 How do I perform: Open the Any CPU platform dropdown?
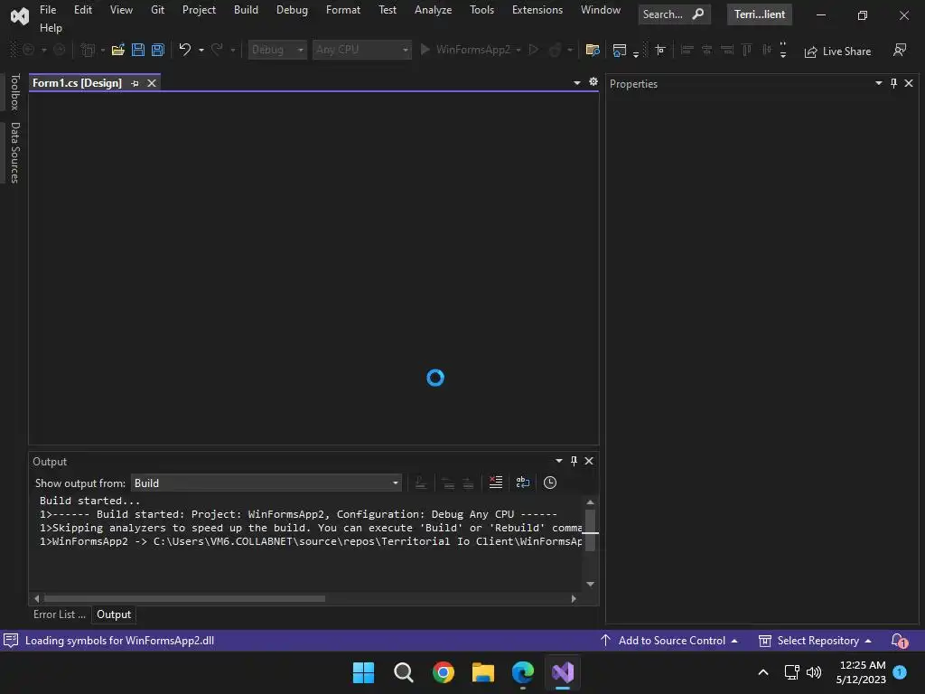361,51
